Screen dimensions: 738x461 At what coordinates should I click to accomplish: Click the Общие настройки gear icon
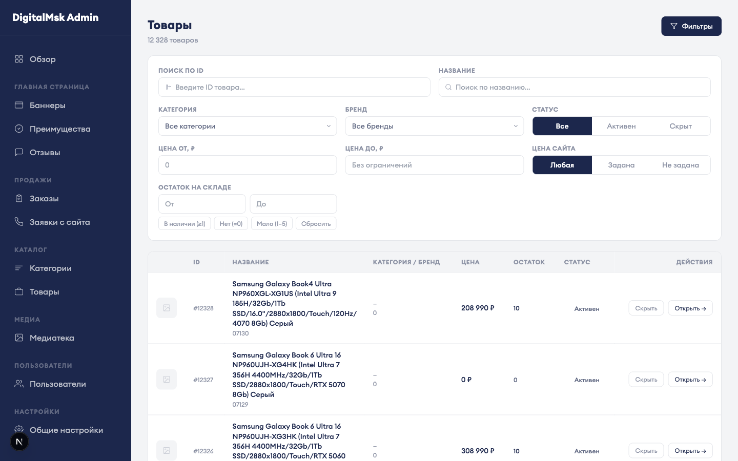click(19, 429)
